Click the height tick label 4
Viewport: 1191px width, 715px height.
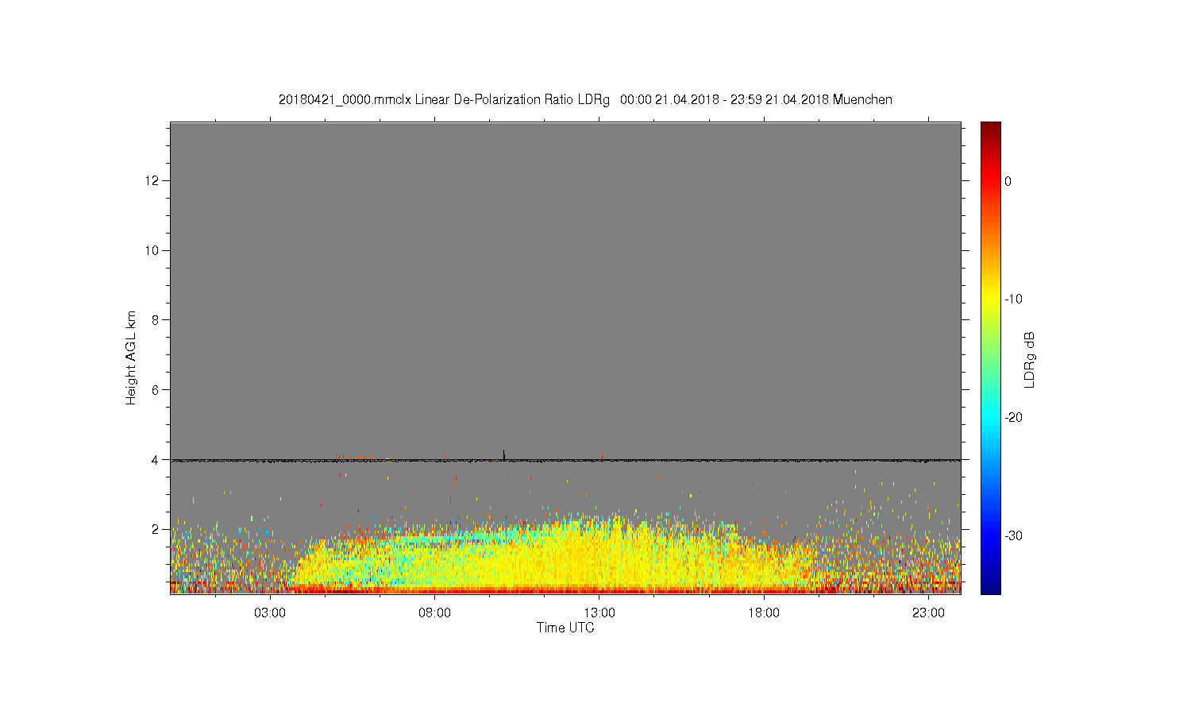(x=156, y=459)
